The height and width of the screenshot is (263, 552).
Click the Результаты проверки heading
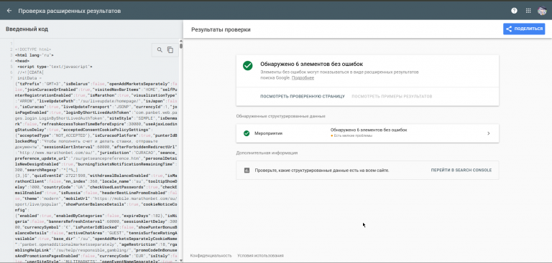click(221, 30)
